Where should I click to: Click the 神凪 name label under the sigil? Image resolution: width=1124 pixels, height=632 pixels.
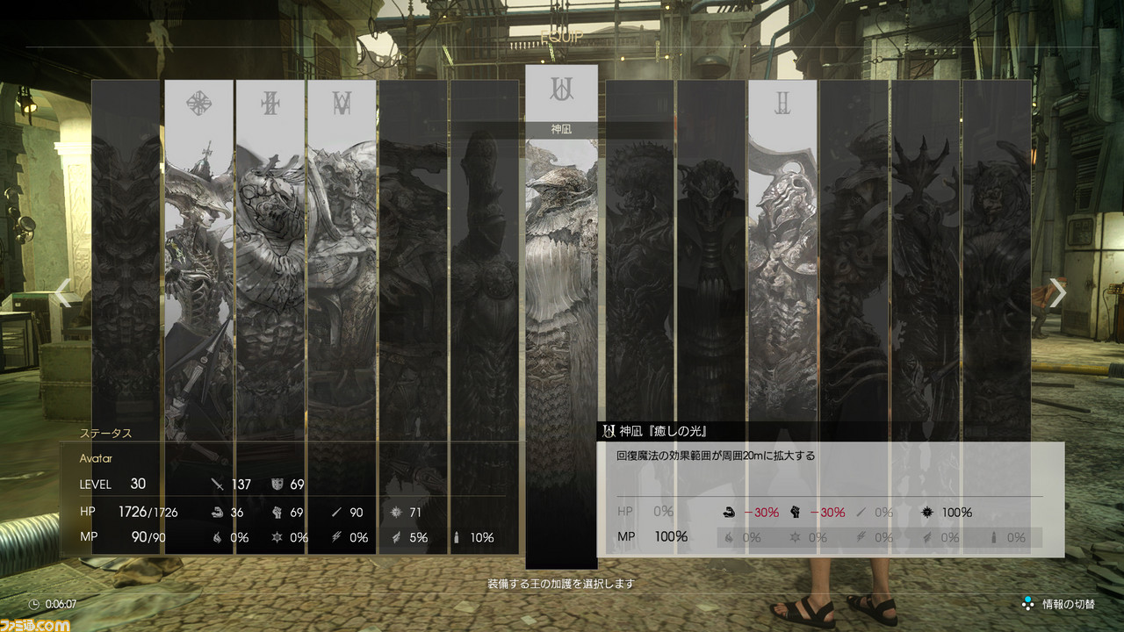point(561,129)
